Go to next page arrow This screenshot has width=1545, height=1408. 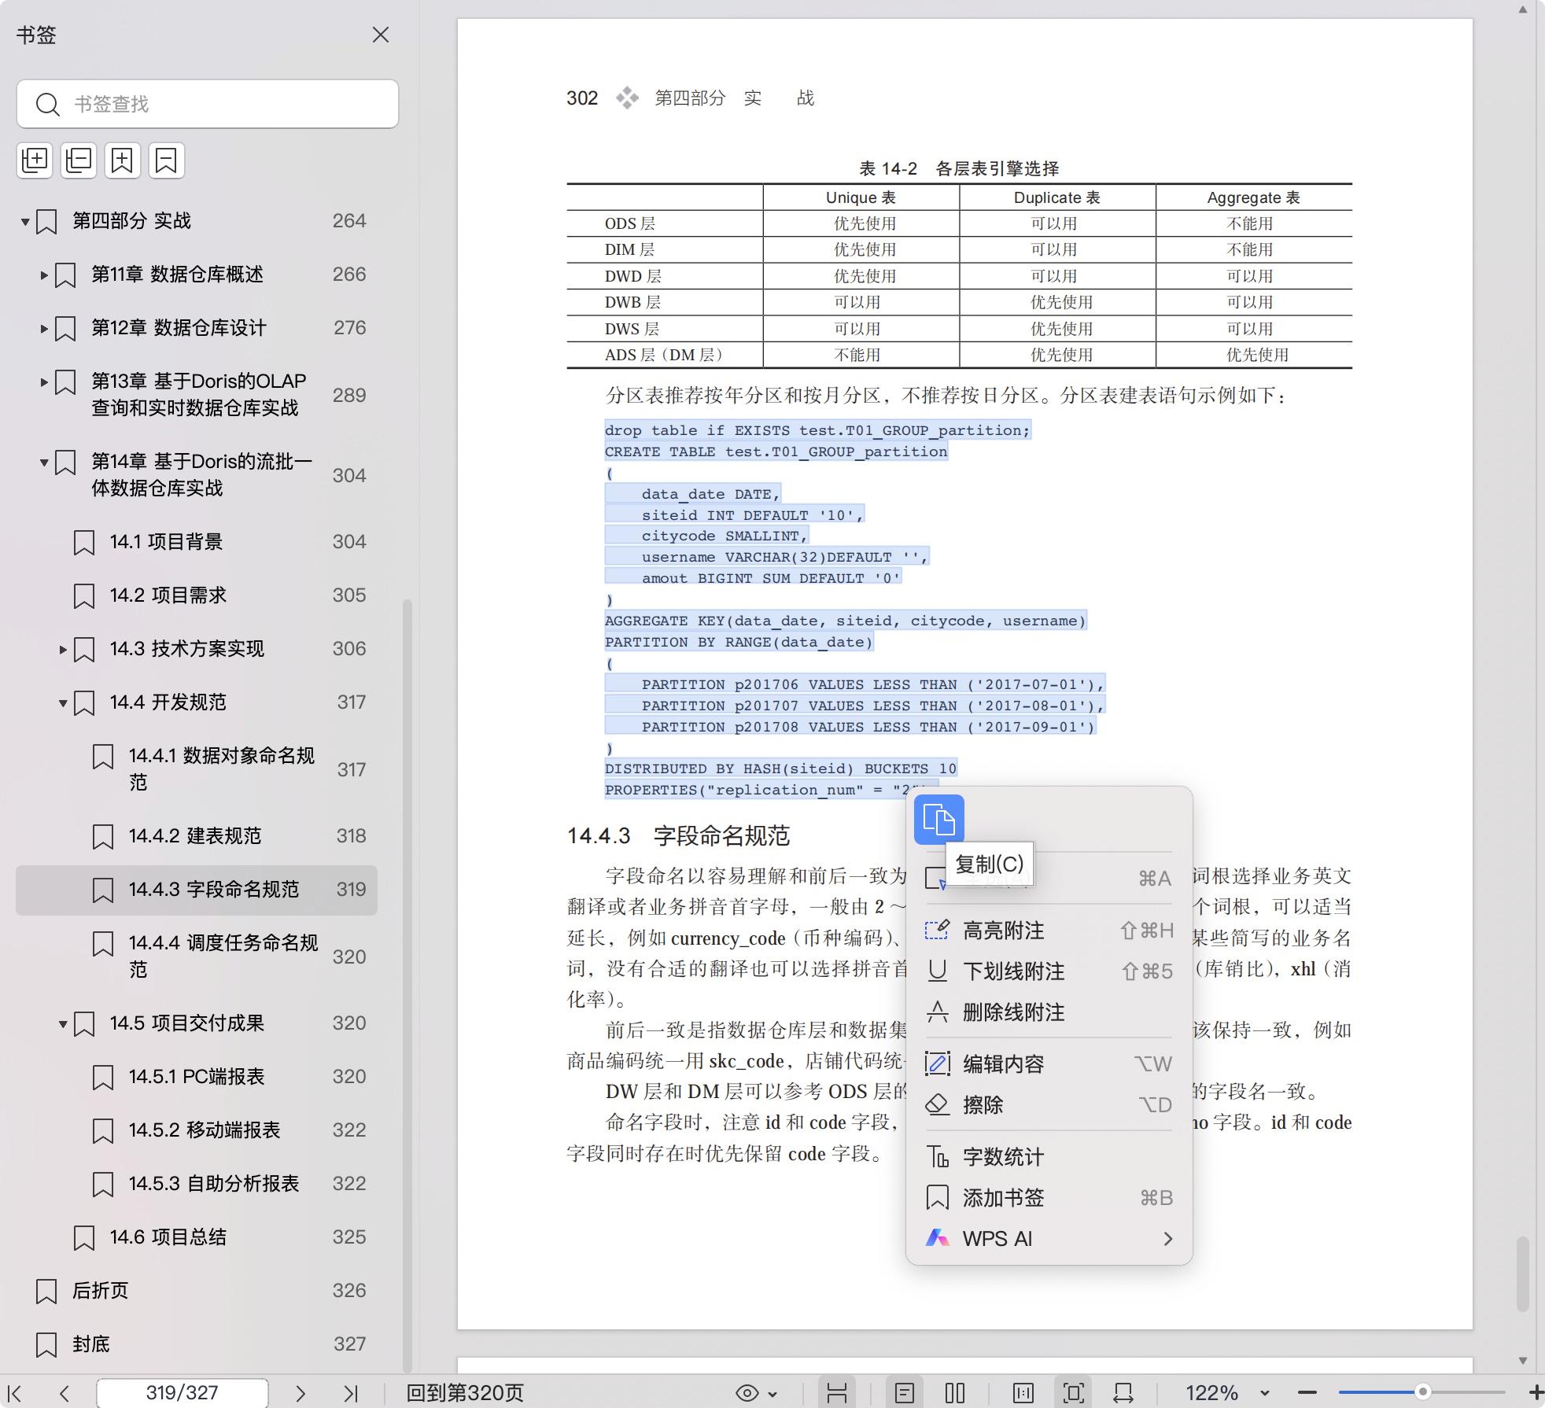(300, 1393)
